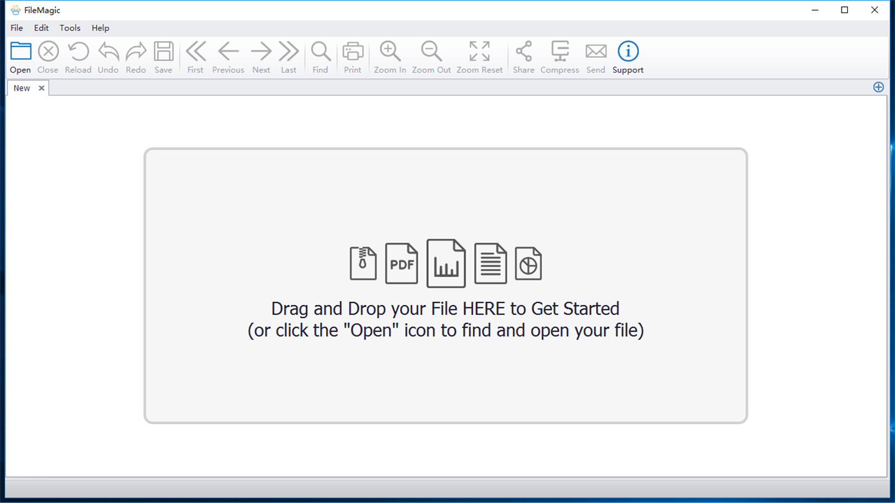Click the zip archive file icon

tap(363, 263)
